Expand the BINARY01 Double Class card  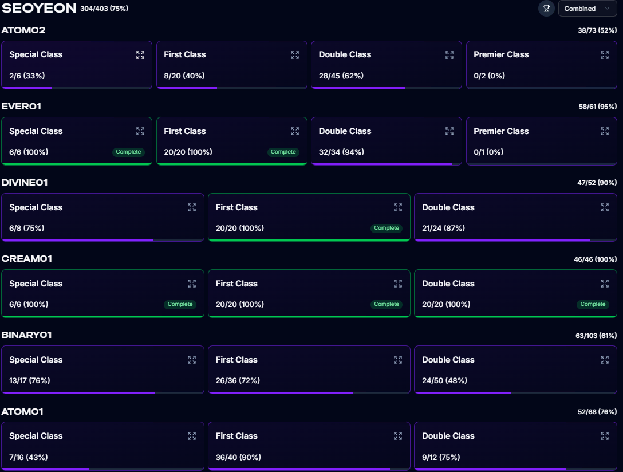(x=604, y=360)
